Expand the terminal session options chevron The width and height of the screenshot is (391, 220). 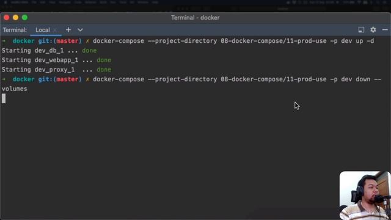point(80,30)
